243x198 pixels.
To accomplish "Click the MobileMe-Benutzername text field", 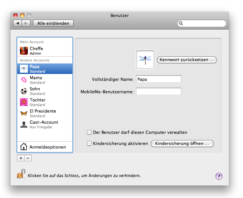I will [158, 92].
